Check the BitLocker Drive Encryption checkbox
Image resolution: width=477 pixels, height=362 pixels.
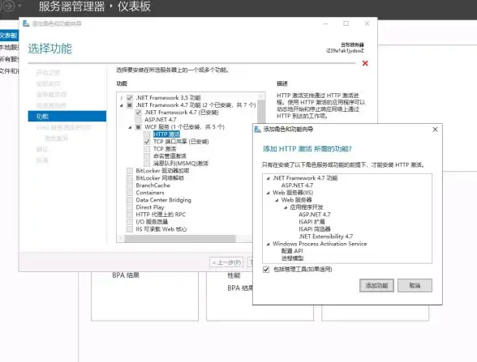point(130,171)
